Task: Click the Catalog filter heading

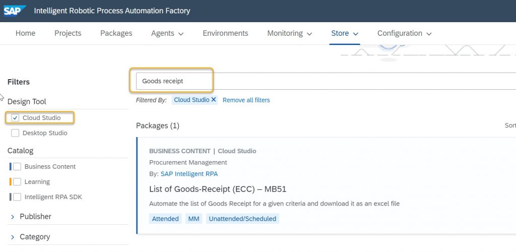Action: click(20, 151)
